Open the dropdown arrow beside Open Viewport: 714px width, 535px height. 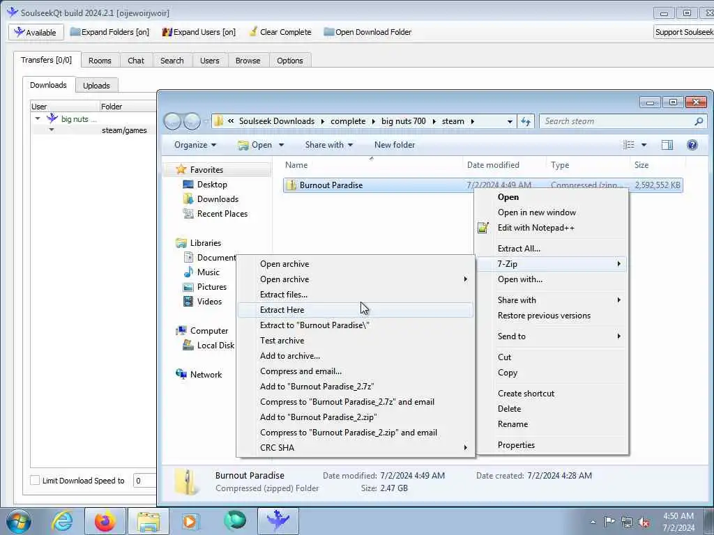(x=282, y=145)
